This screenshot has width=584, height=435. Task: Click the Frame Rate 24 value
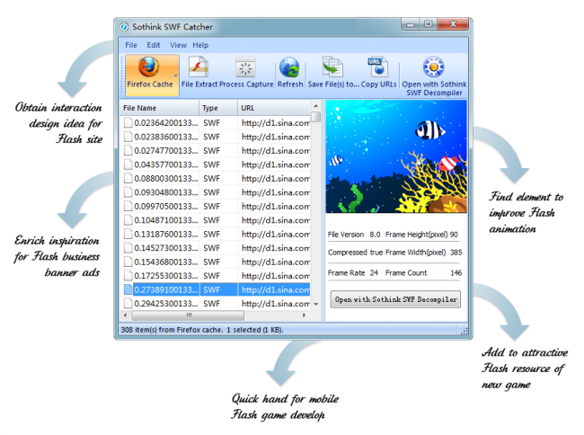[374, 273]
